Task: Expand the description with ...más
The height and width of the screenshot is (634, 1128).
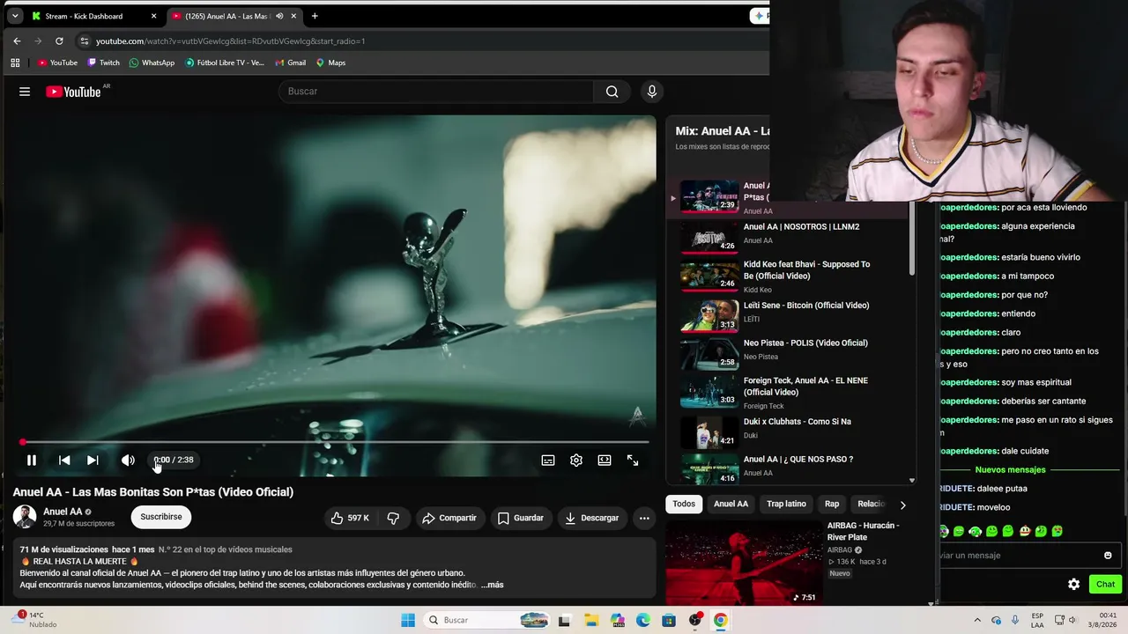Action: 493,585
